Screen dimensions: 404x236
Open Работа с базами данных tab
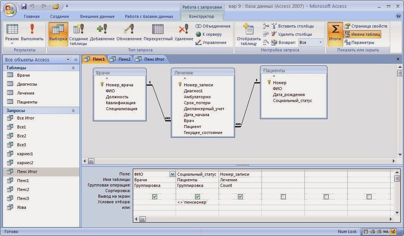pos(149,16)
